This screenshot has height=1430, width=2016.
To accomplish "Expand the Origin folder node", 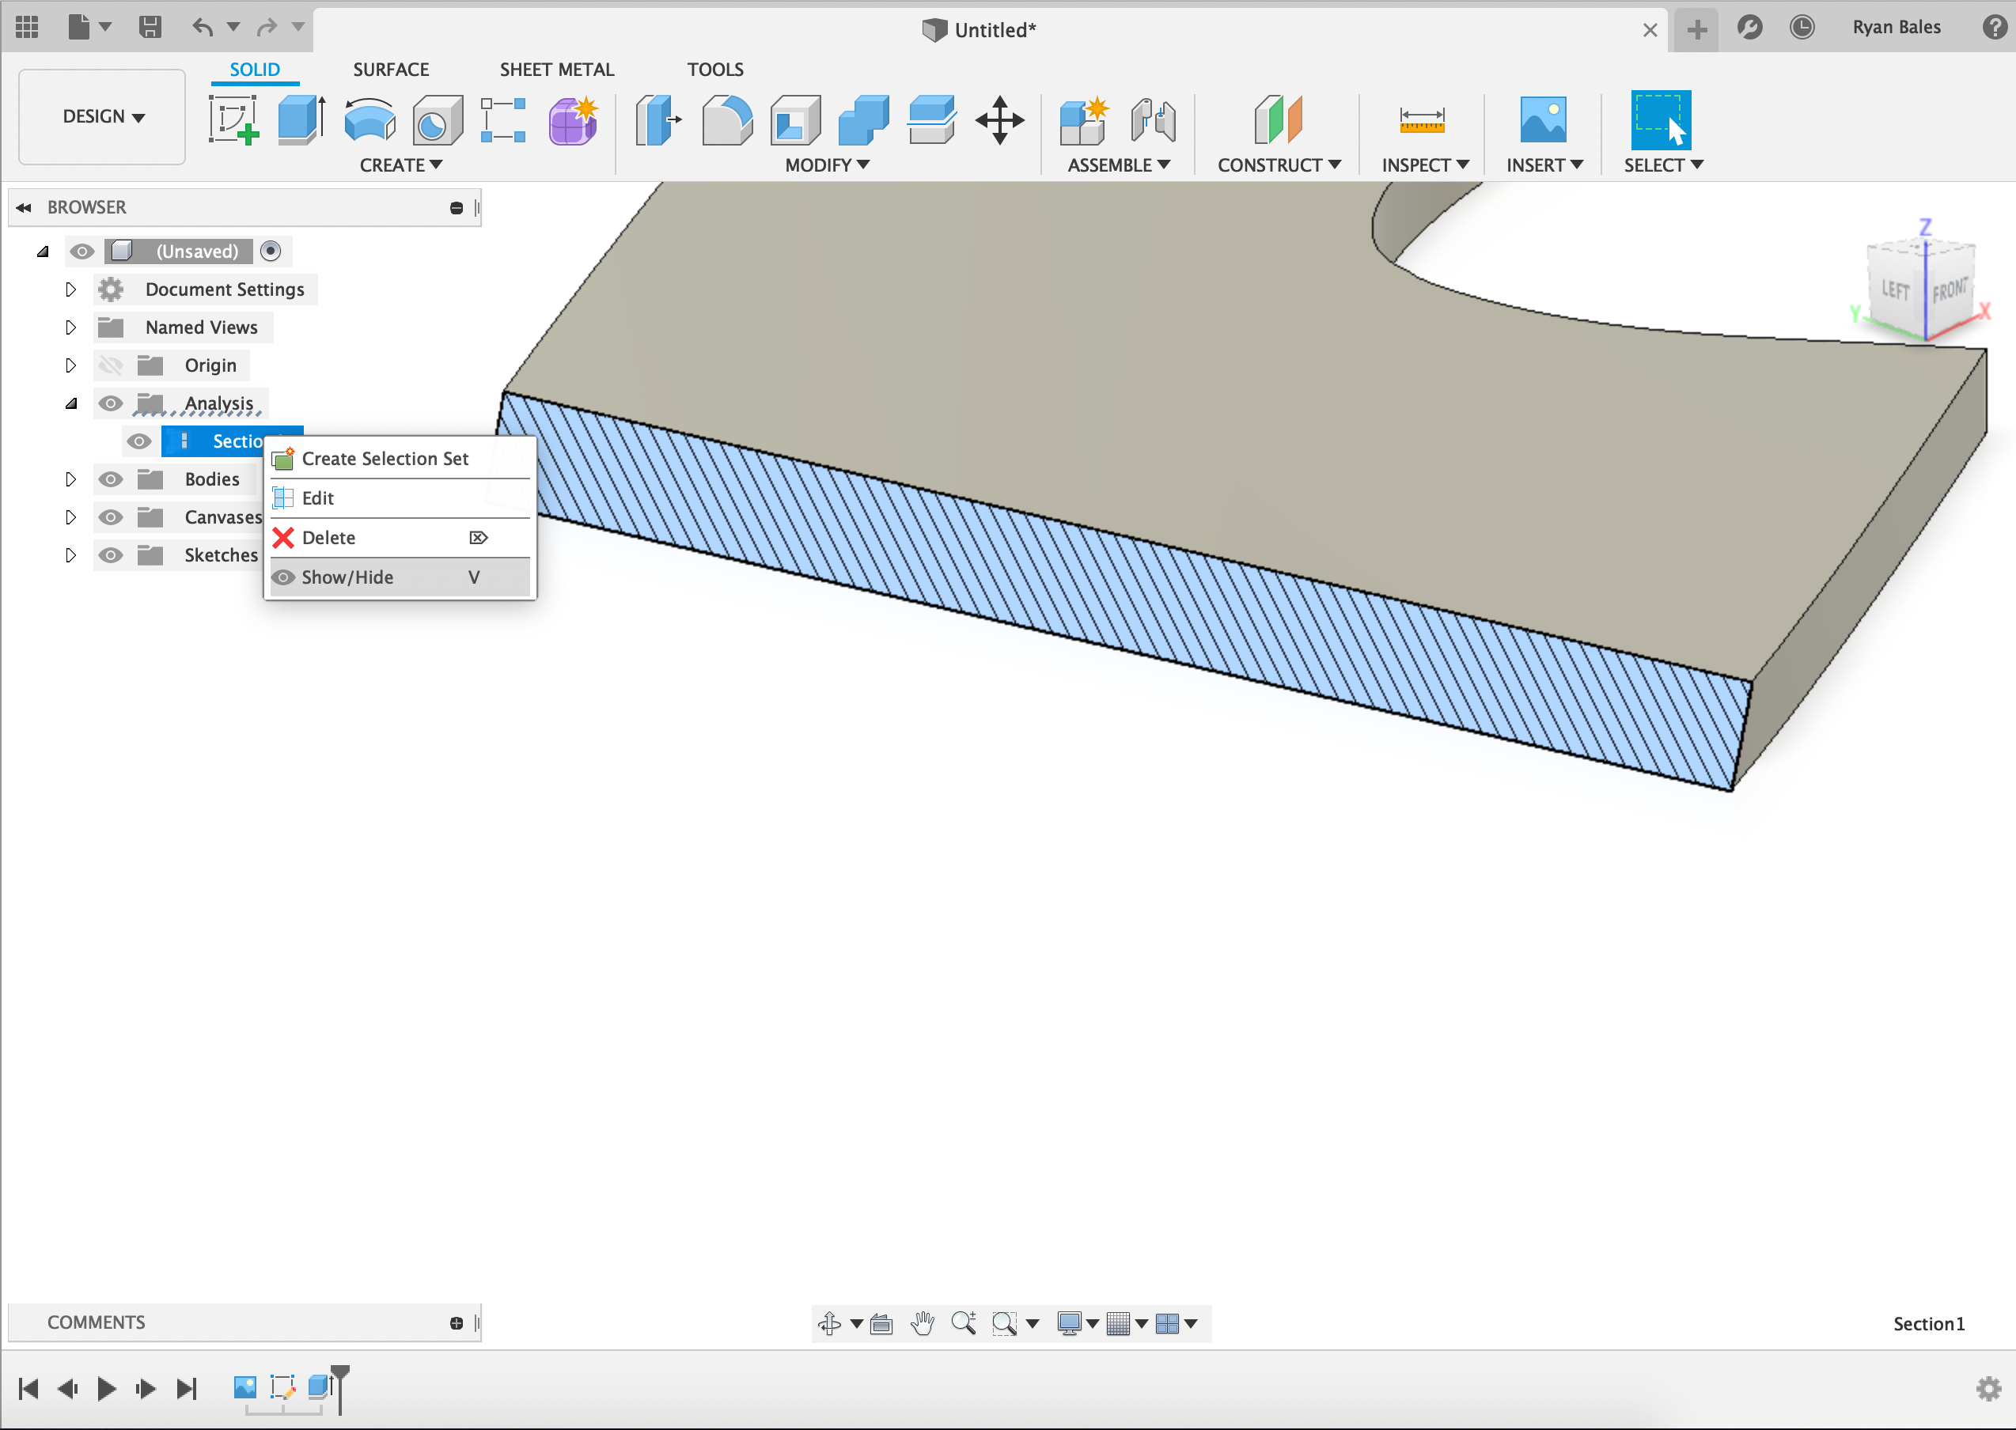I will pos(70,365).
